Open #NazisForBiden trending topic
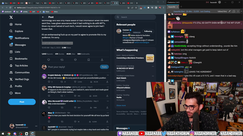The height and width of the screenshot is (136, 243). pyautogui.click(x=123, y=88)
